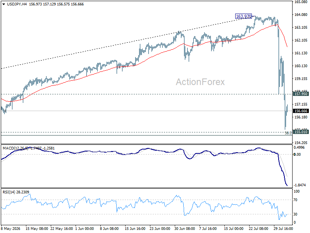The width and height of the screenshot is (310, 233).
Task: Click the 163.970 high price label
Action: tap(244, 16)
